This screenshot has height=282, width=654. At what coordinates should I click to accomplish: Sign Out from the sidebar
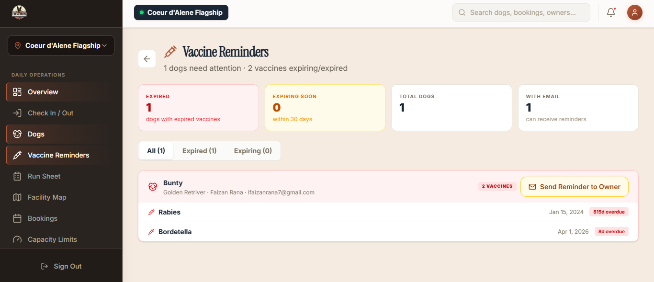pos(61,266)
